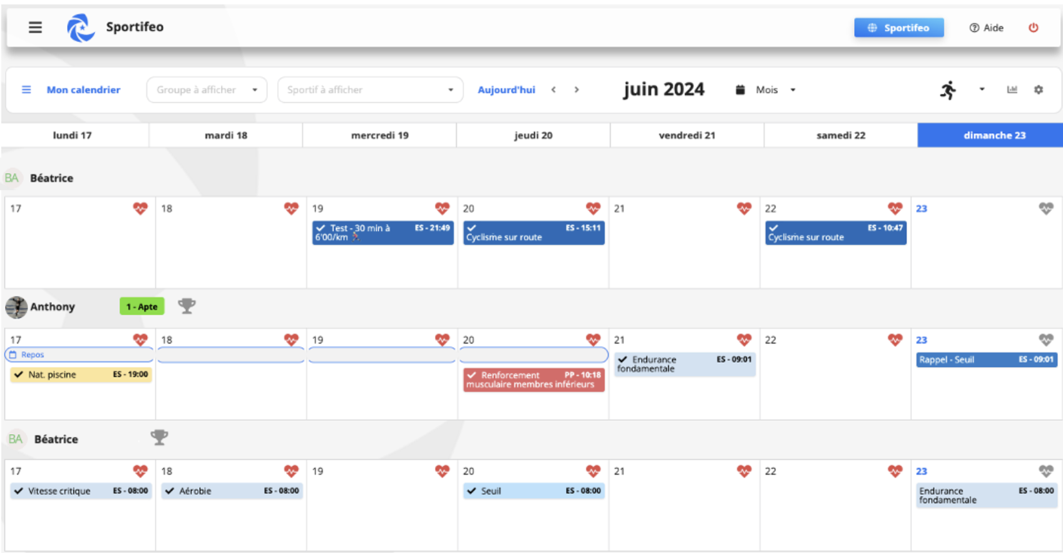The height and width of the screenshot is (553, 1063).
Task: Open Mon calendrier menu
Action: pos(83,90)
